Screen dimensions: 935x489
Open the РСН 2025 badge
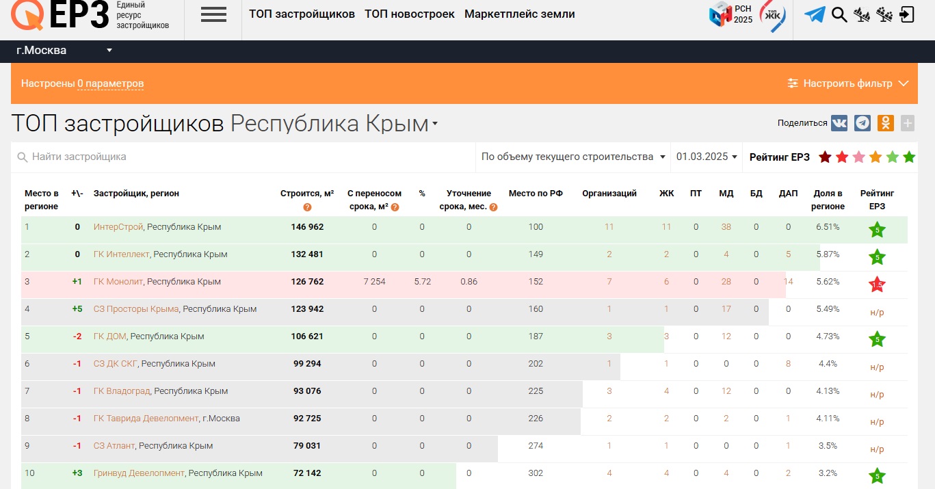coord(730,14)
